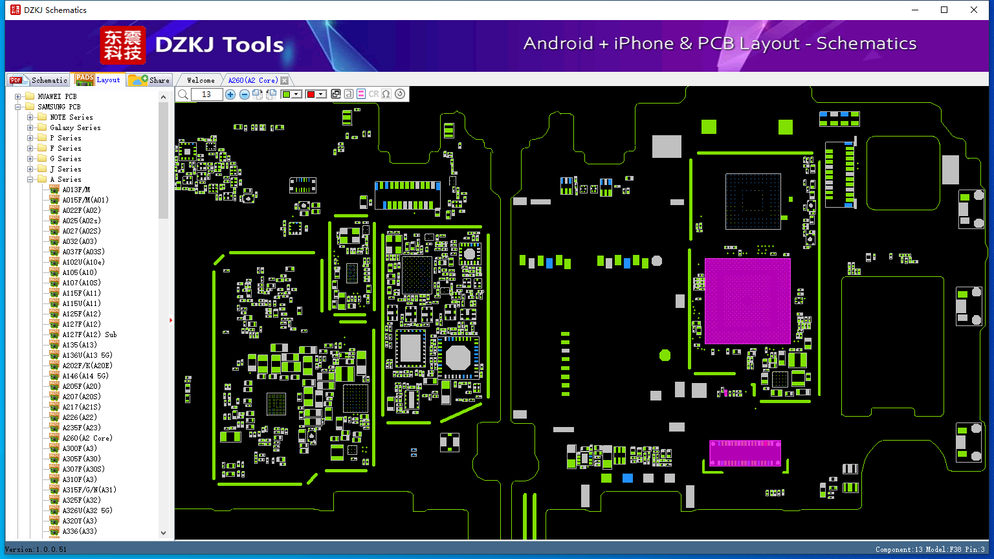Open the A146(A14 5G) entry

click(x=85, y=376)
